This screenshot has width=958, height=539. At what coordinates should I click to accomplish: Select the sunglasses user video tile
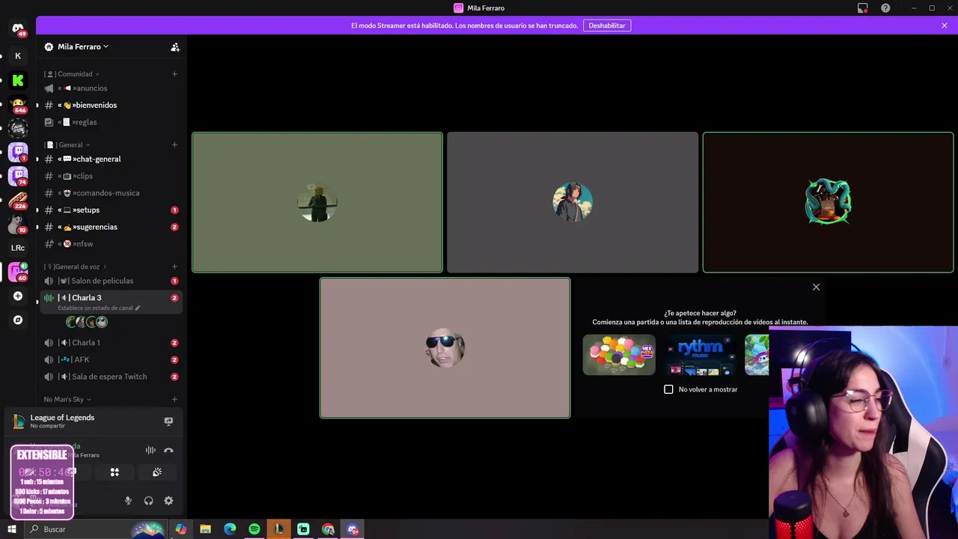pos(445,348)
